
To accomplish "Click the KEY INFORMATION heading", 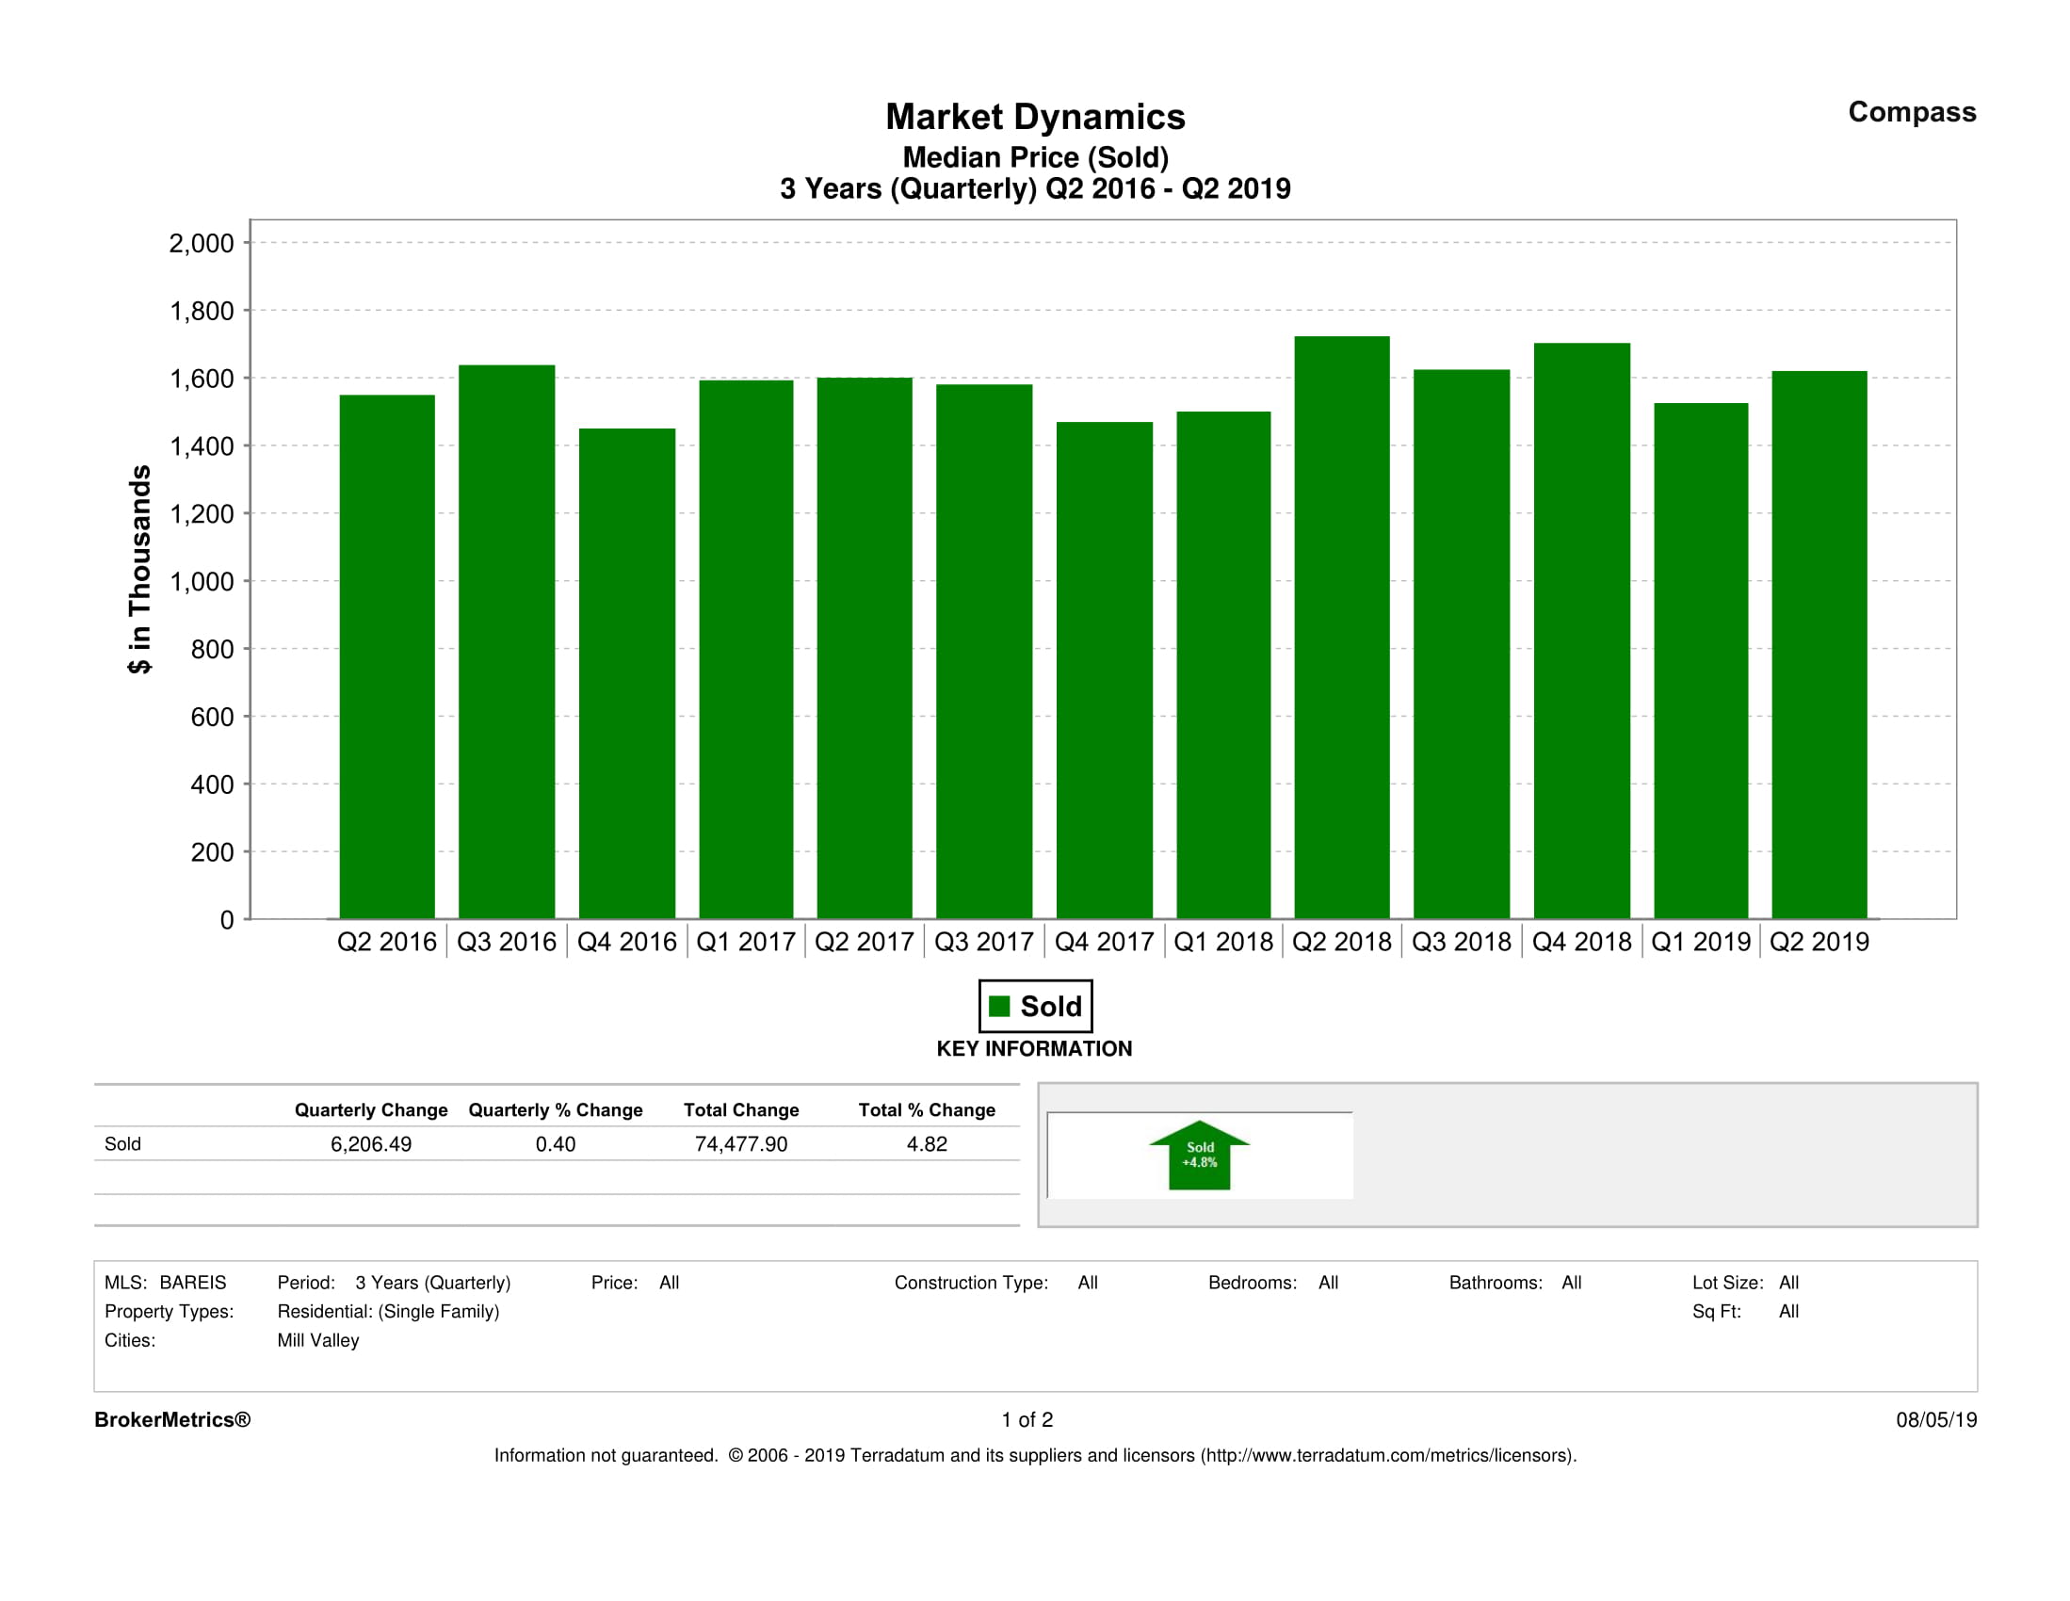I will coord(1034,1049).
